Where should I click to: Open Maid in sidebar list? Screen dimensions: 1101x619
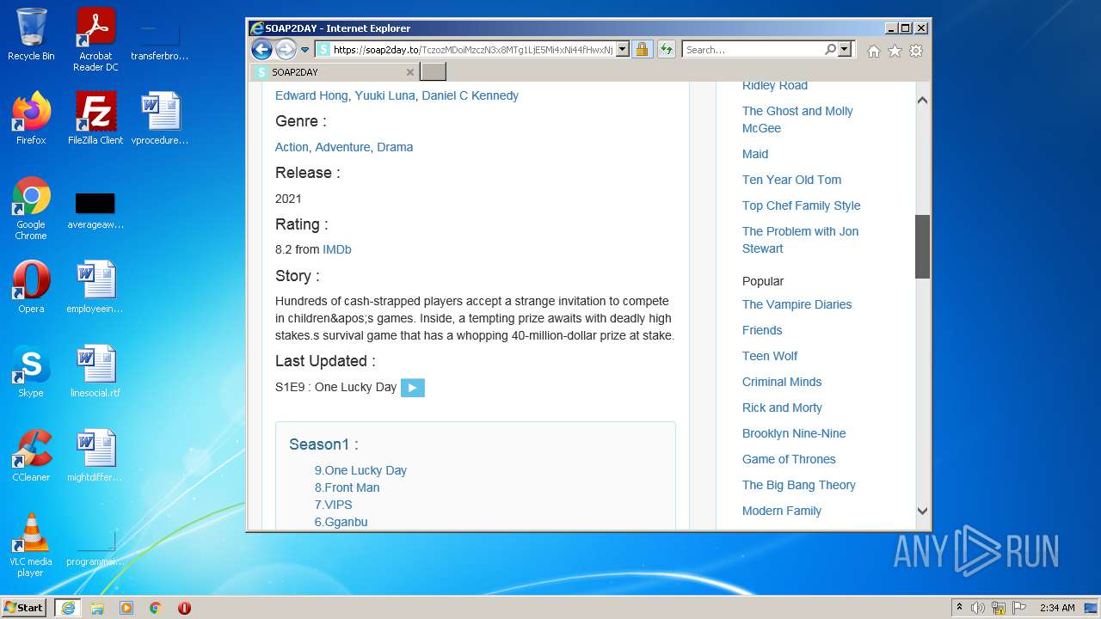coord(755,154)
